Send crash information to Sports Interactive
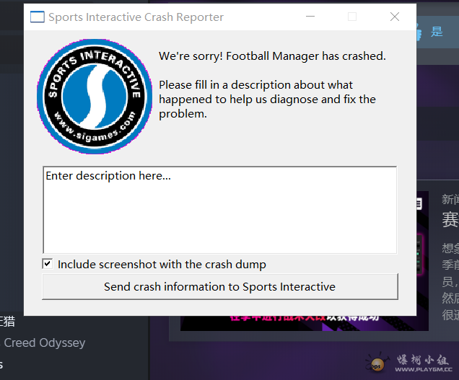The width and height of the screenshot is (459, 380). pyautogui.click(x=220, y=287)
